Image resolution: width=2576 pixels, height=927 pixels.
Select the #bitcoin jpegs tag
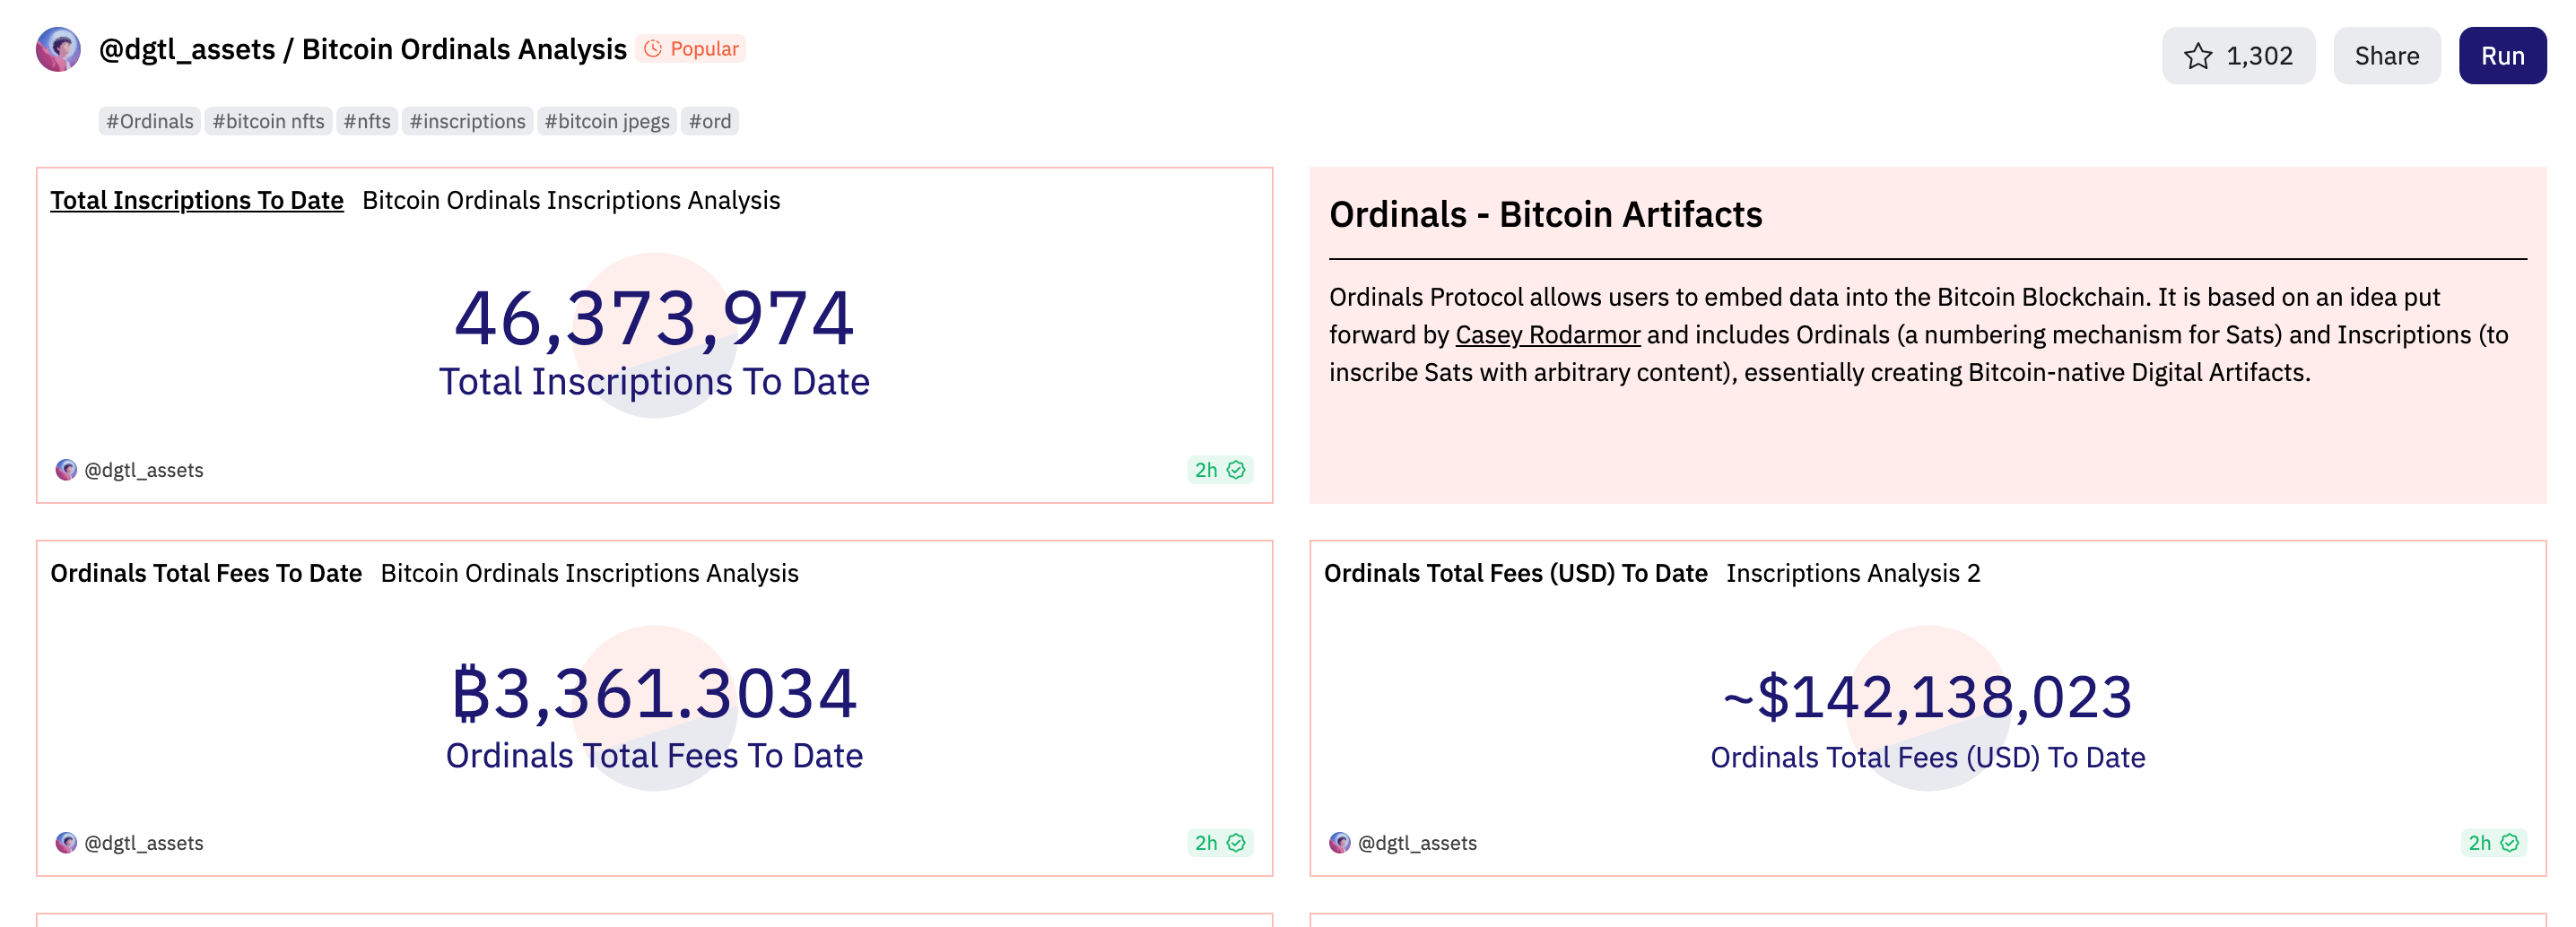point(607,121)
